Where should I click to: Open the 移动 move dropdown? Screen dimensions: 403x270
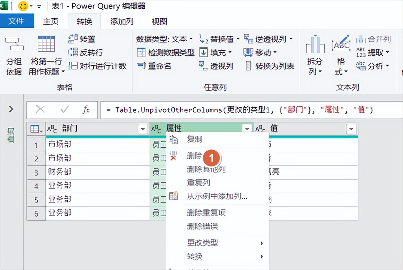(x=260, y=53)
